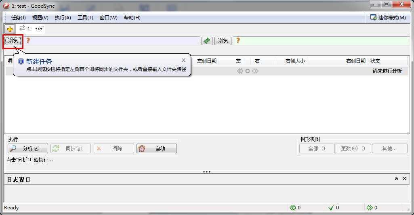Open the 工具(T) menu

pyautogui.click(x=85, y=18)
